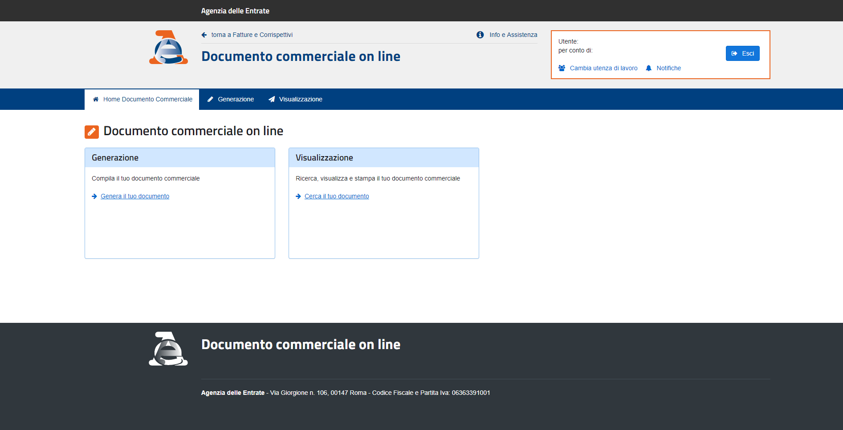The width and height of the screenshot is (843, 430).
Task: Click the back arrow icon near Fatture e Corrispettivi
Action: pos(204,35)
